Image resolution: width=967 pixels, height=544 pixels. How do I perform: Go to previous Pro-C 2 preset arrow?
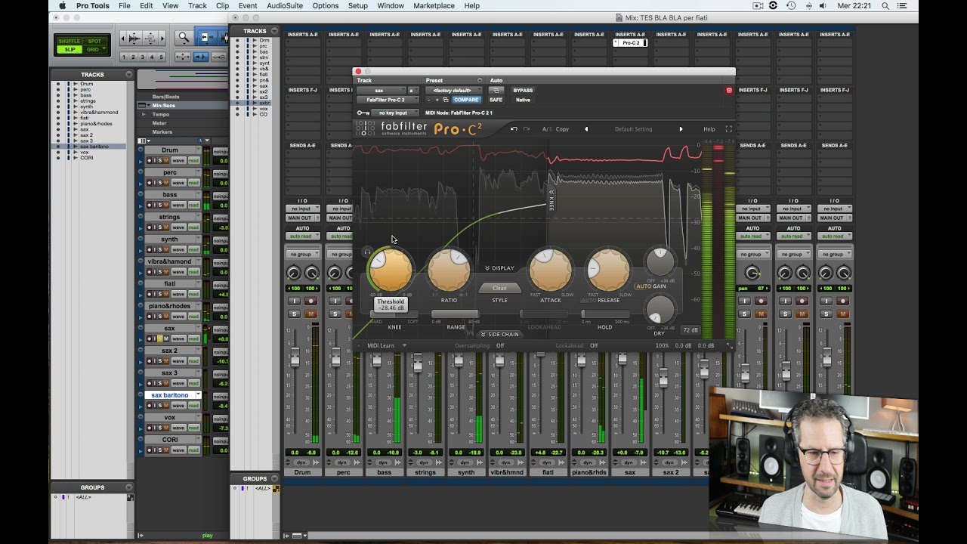click(x=586, y=128)
